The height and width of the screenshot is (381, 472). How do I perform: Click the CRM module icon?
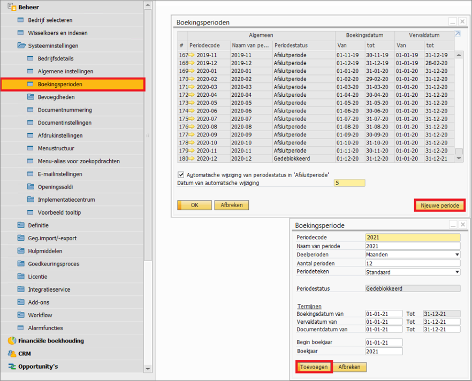[12, 354]
